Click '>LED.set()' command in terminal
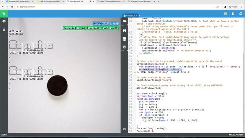 pyautogui.click(x=16, y=31)
